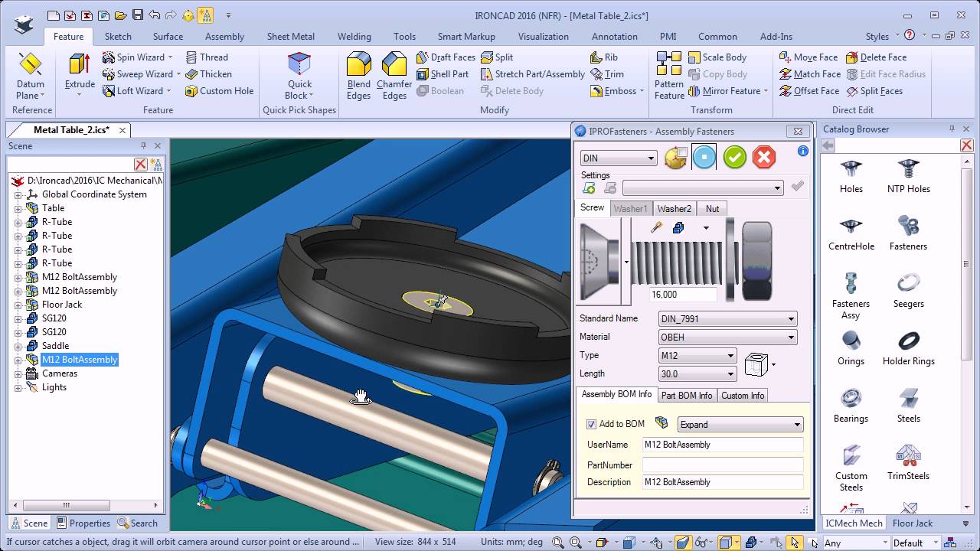
Task: Choose the Thicken tool
Action: coord(208,74)
